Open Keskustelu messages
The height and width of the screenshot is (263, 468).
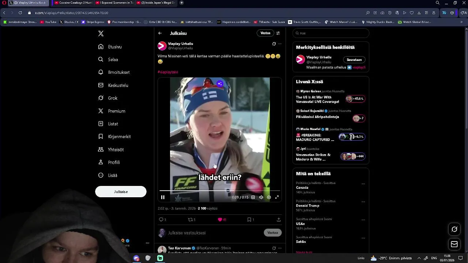[x=113, y=85]
